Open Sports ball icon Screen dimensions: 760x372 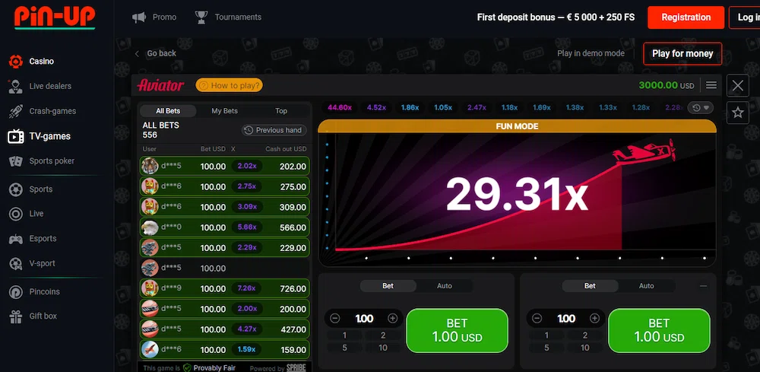click(15, 189)
